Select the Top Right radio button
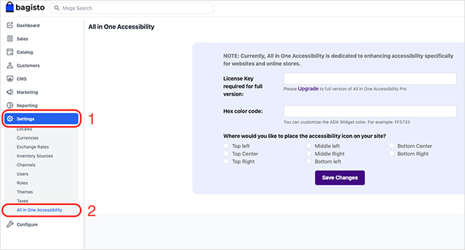 (226, 161)
